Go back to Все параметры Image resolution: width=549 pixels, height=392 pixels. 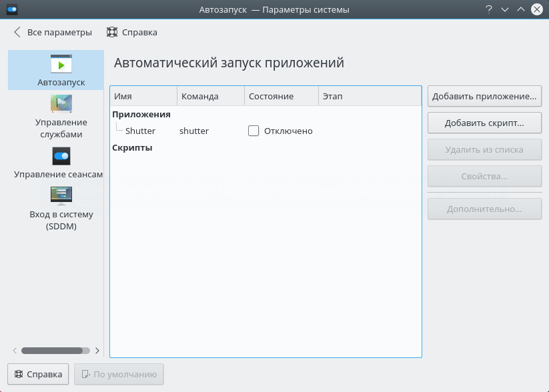click(x=53, y=32)
